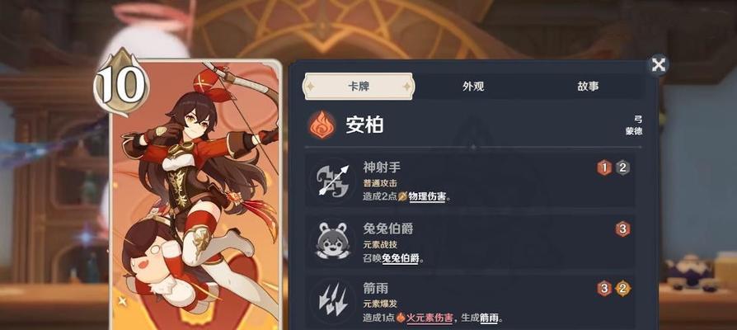Screen dimensions: 737x330
Task: Switch to the 卡牌 tab
Action: (358, 87)
